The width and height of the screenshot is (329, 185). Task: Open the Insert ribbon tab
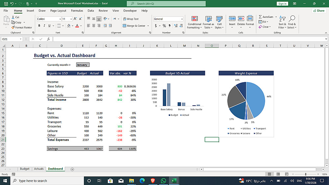point(30,11)
